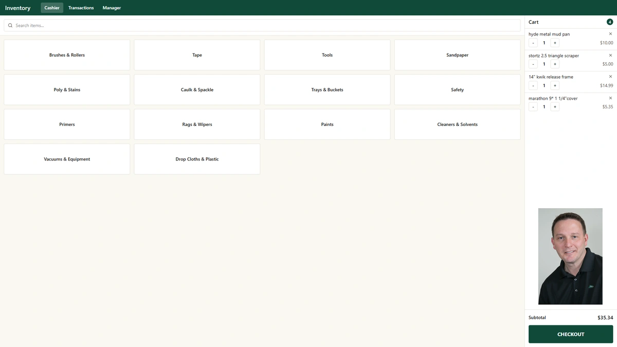The width and height of the screenshot is (617, 347).
Task: Click the cashier photo thumbnail
Action: [570, 256]
